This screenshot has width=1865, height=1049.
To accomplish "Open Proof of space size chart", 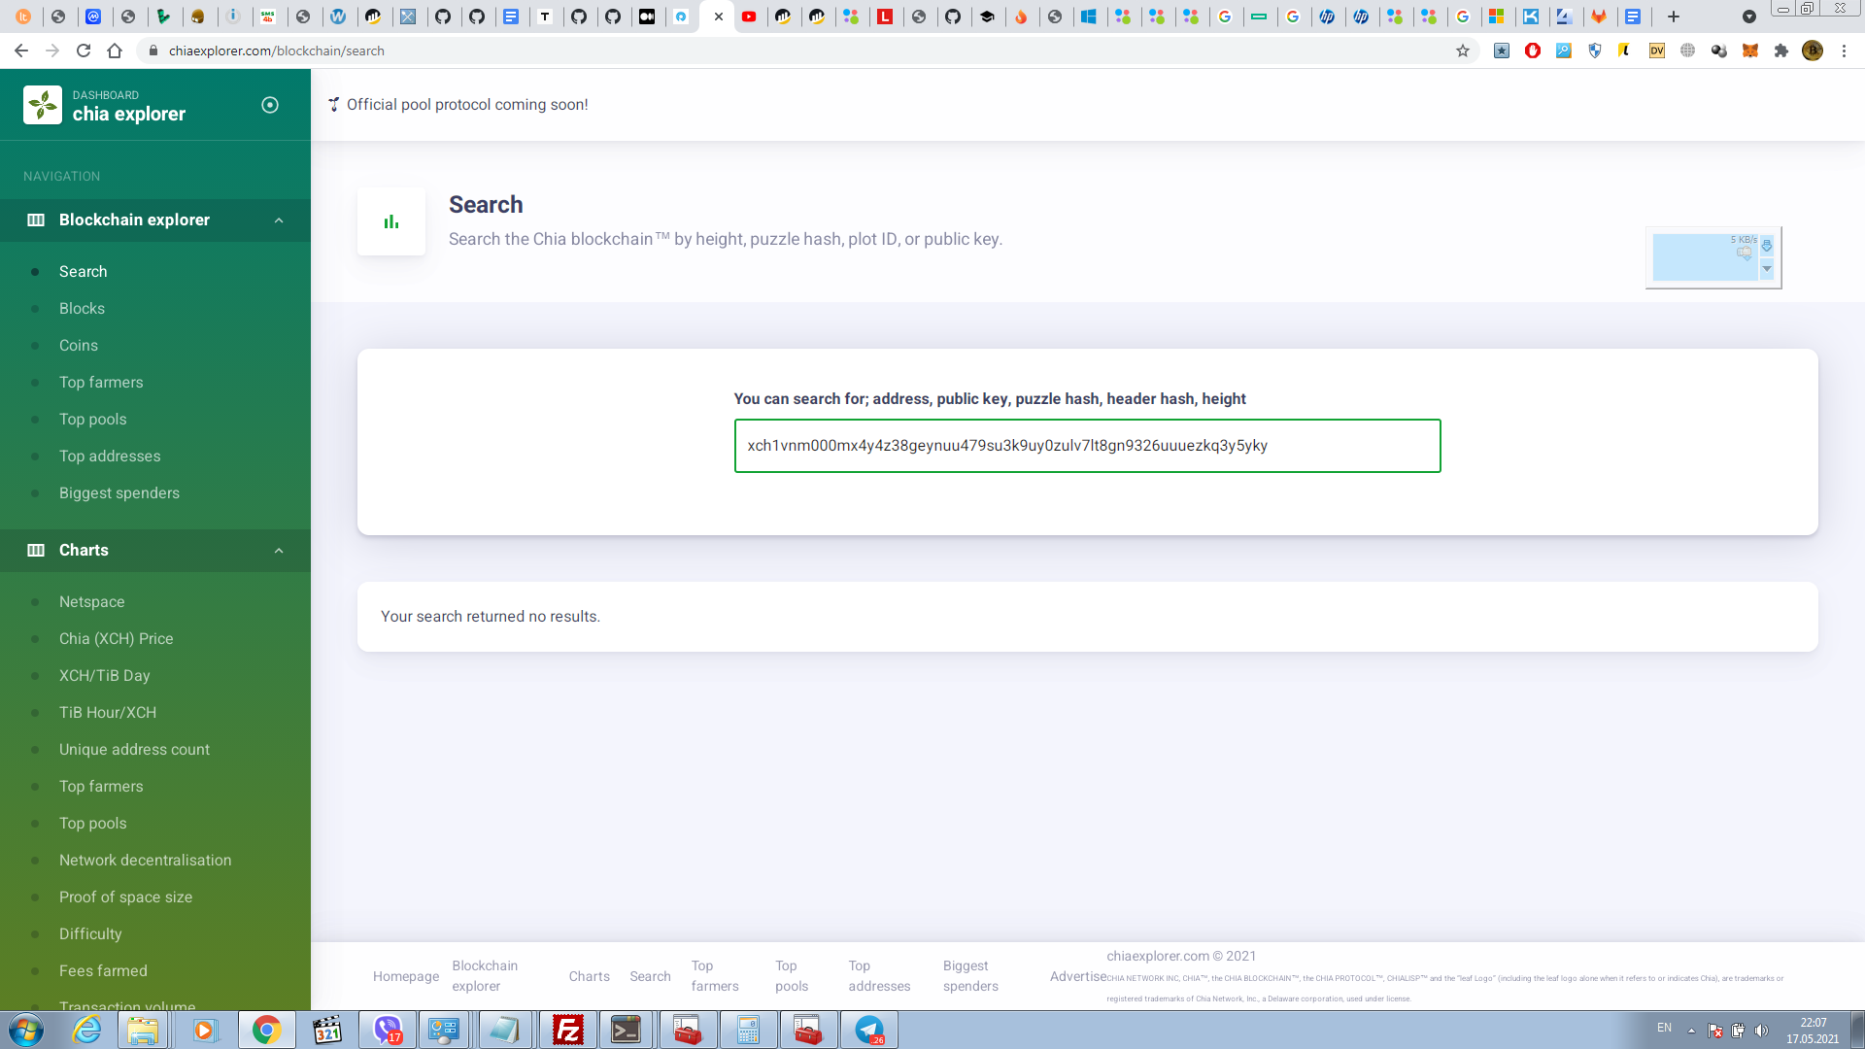I will tap(126, 897).
